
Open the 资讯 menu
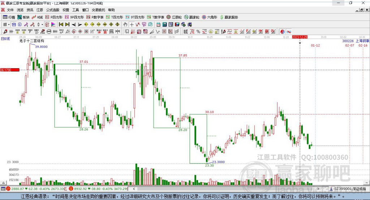[x=30, y=10]
